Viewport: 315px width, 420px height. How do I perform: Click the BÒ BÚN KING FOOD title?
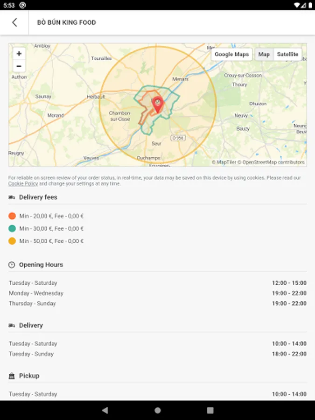point(66,22)
